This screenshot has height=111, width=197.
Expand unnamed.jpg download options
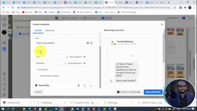(x=65, y=103)
